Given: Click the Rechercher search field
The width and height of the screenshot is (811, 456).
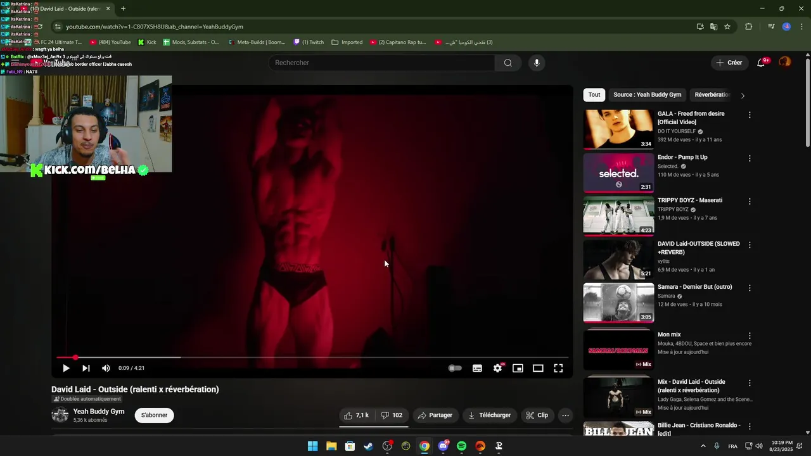Looking at the screenshot, I should (382, 63).
